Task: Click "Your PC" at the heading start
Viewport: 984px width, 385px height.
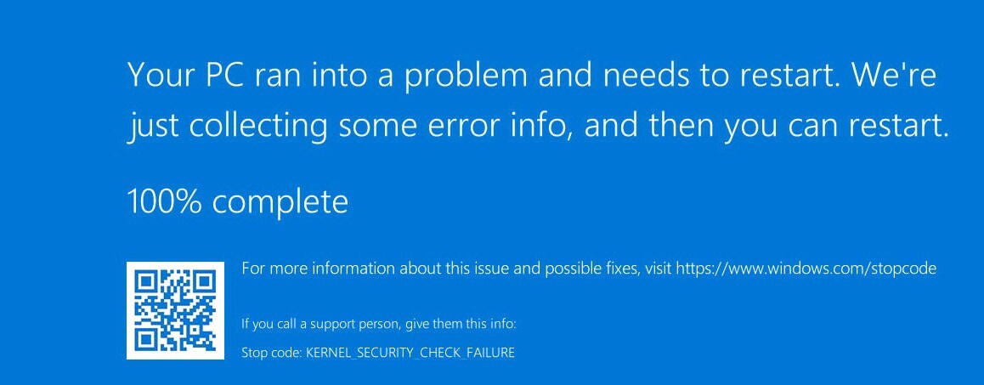Action: 176,76
